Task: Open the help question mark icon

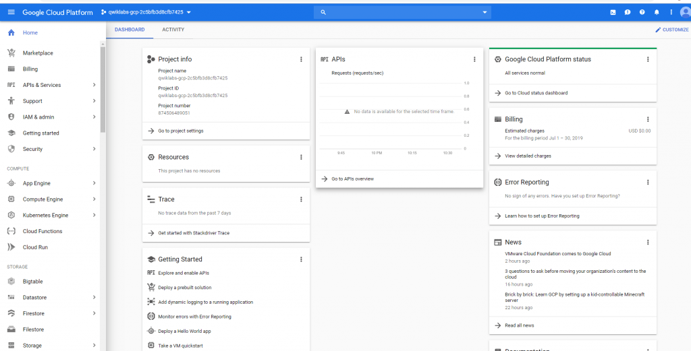Action: [642, 12]
